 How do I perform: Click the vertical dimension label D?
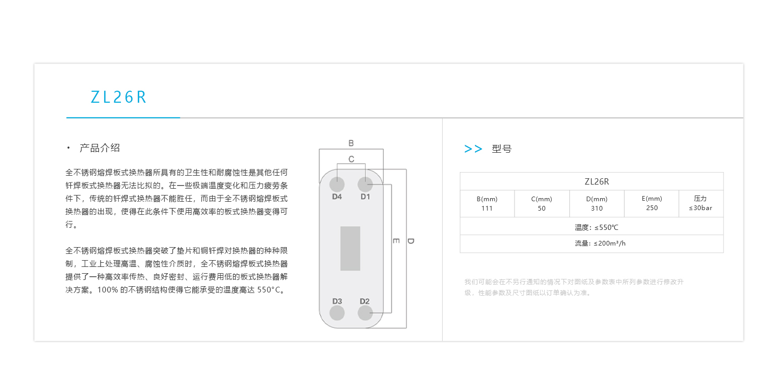(411, 241)
